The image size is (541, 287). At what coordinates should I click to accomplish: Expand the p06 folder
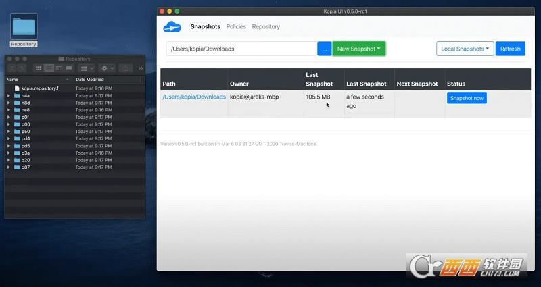[9, 124]
